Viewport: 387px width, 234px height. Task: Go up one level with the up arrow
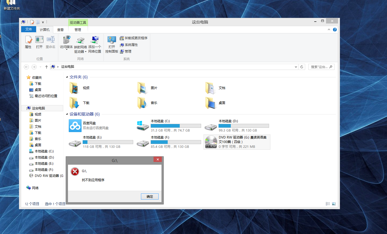pyautogui.click(x=47, y=67)
